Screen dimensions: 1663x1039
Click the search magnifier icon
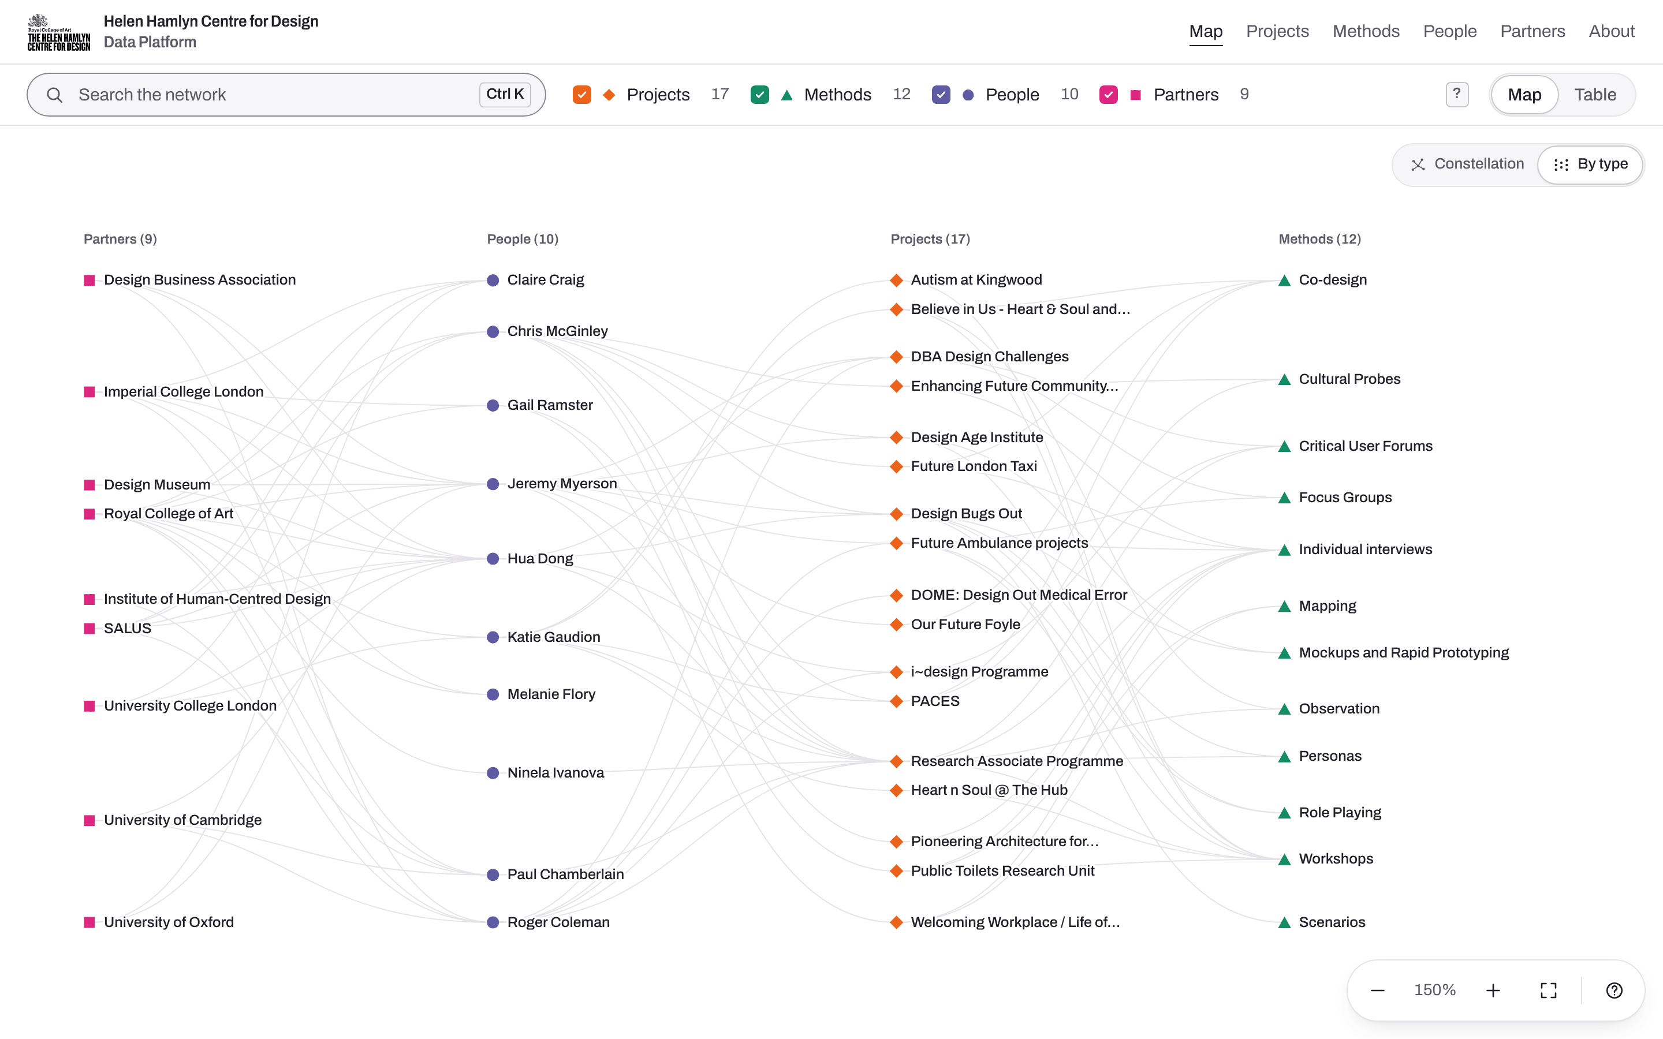point(55,95)
